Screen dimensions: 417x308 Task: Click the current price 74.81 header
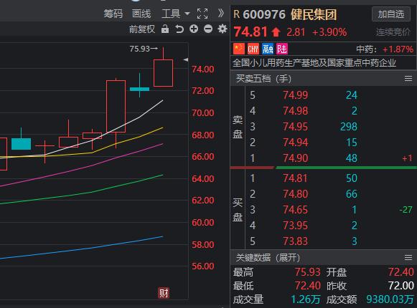point(250,32)
